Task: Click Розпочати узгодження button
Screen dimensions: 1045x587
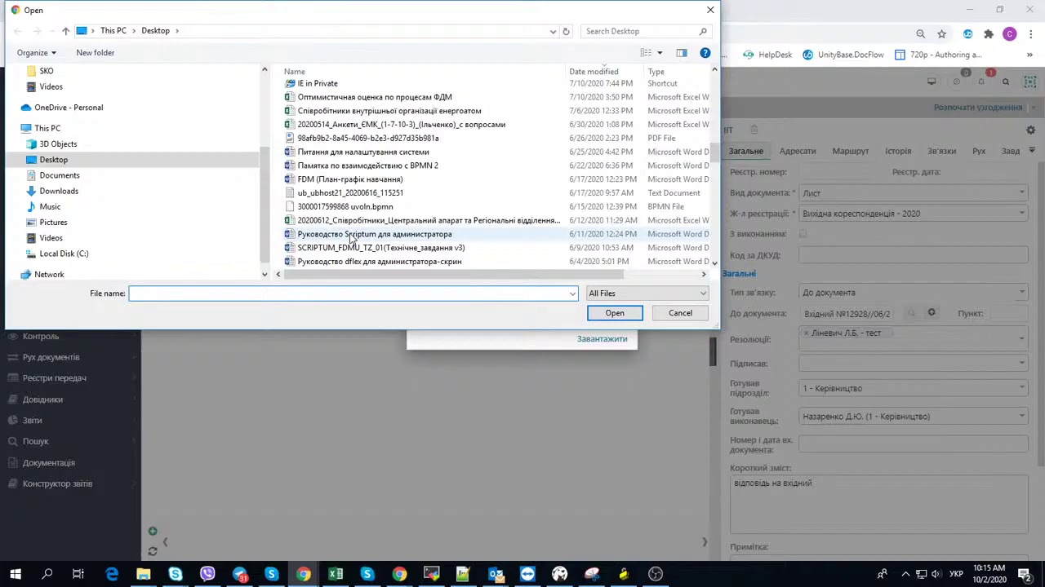Action: pyautogui.click(x=978, y=108)
